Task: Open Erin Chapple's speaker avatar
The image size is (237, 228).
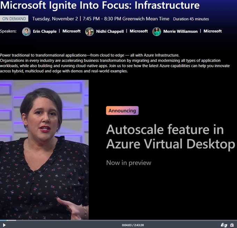Action: click(26, 32)
